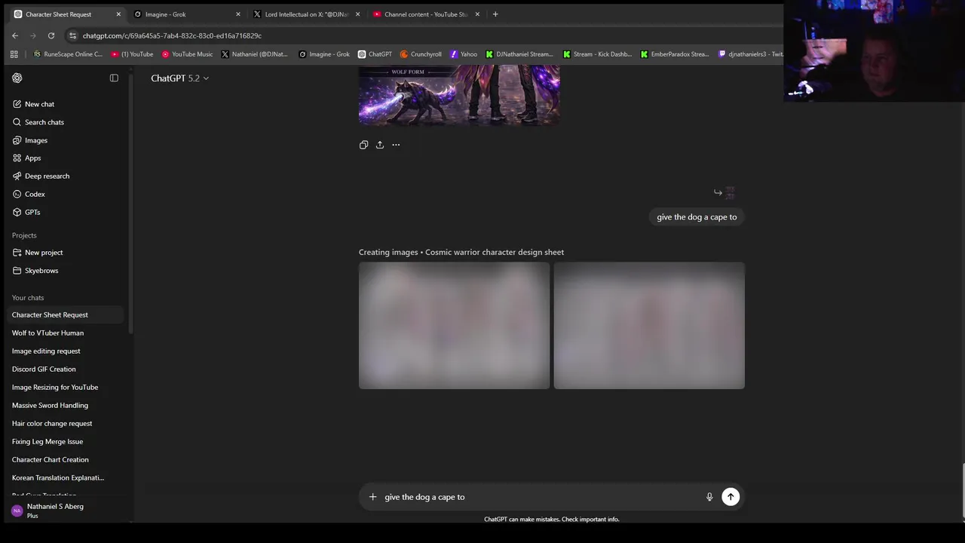Collapse the Your chats section header
Image resolution: width=965 pixels, height=543 pixels.
[28, 298]
